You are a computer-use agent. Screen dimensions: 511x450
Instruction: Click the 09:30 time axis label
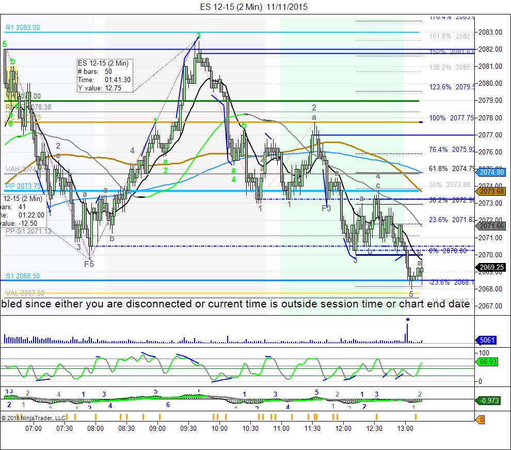[188, 428]
